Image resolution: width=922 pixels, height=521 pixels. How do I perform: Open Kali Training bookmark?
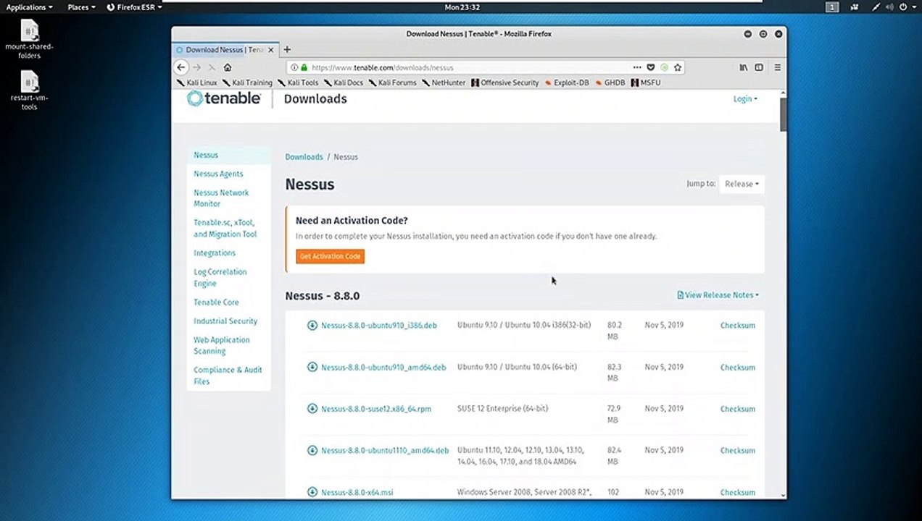click(x=247, y=82)
